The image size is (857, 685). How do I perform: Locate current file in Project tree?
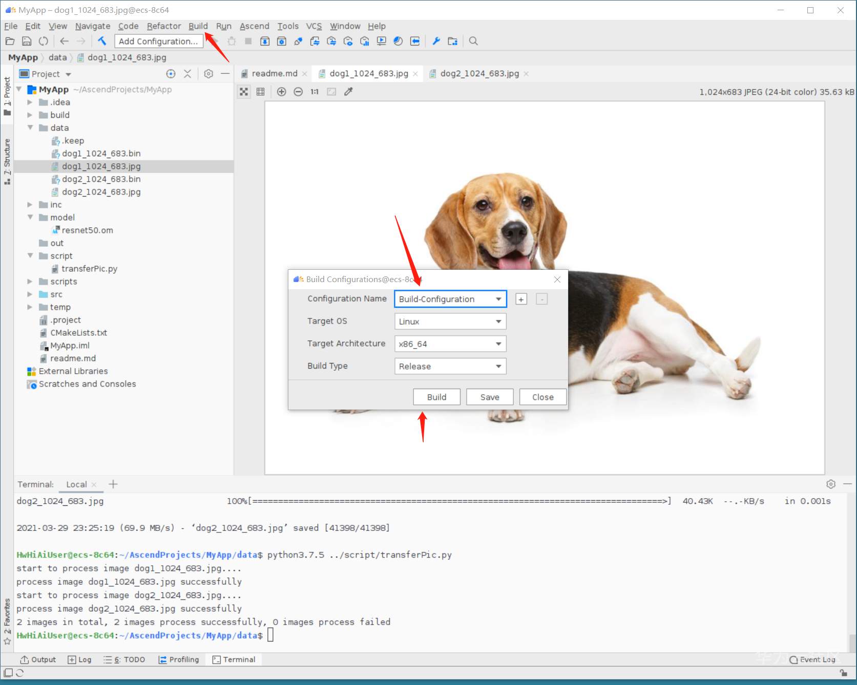pyautogui.click(x=171, y=74)
